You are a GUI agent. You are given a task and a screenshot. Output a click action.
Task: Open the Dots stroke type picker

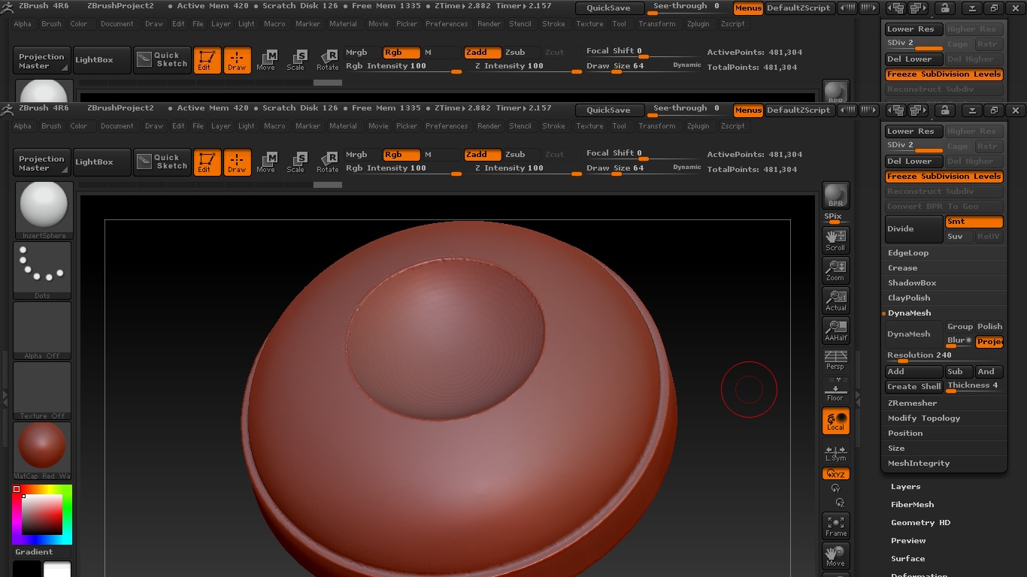[x=42, y=270]
